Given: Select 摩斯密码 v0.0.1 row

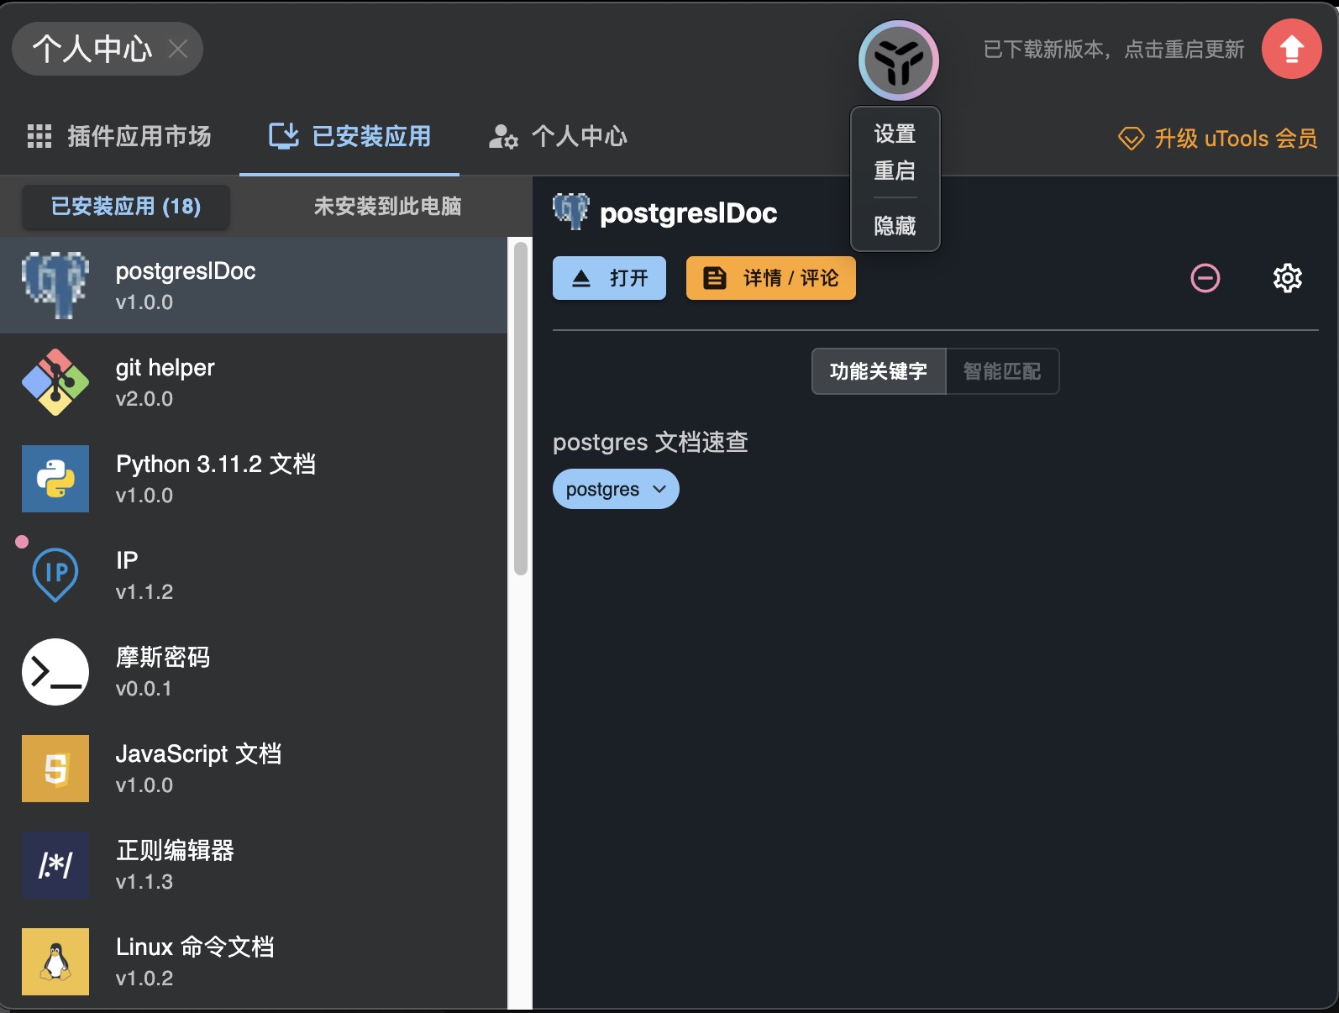Looking at the screenshot, I should (x=254, y=672).
